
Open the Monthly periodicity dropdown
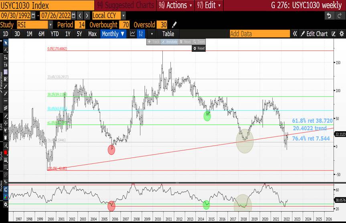113,34
